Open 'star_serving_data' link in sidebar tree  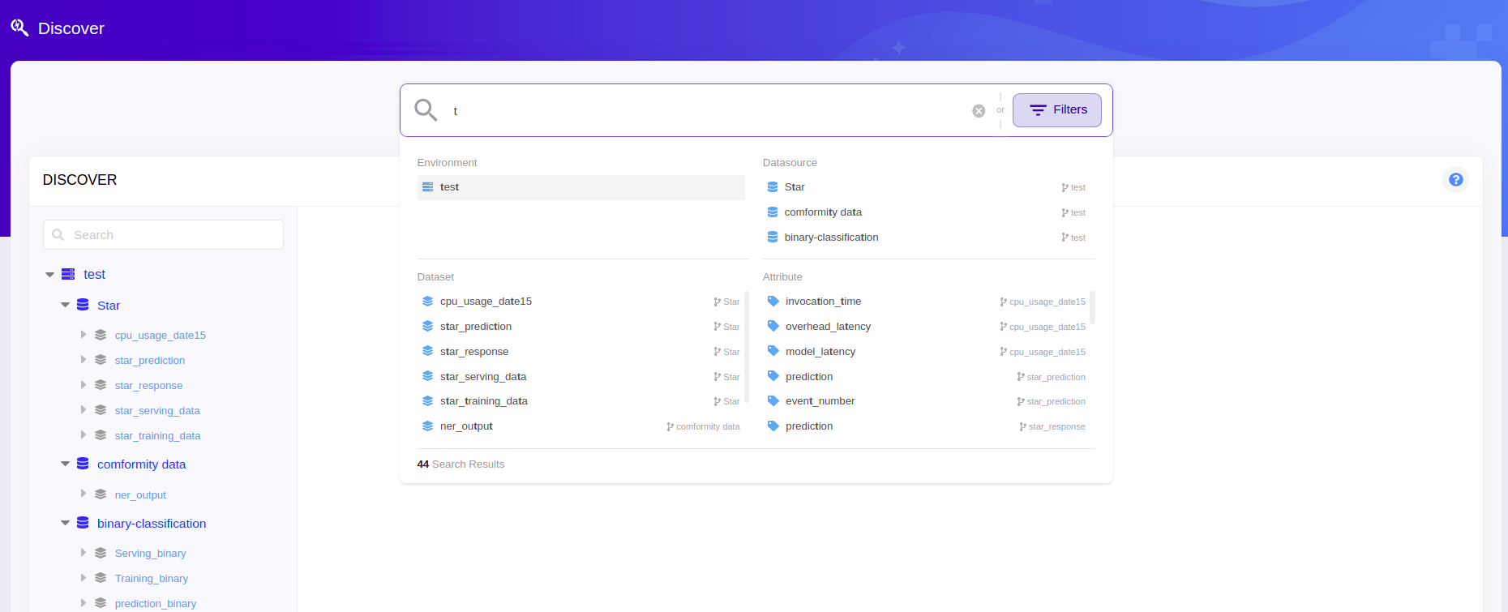click(157, 411)
